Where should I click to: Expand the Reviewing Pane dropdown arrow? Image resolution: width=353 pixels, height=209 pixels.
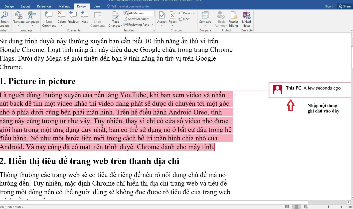[152, 25]
